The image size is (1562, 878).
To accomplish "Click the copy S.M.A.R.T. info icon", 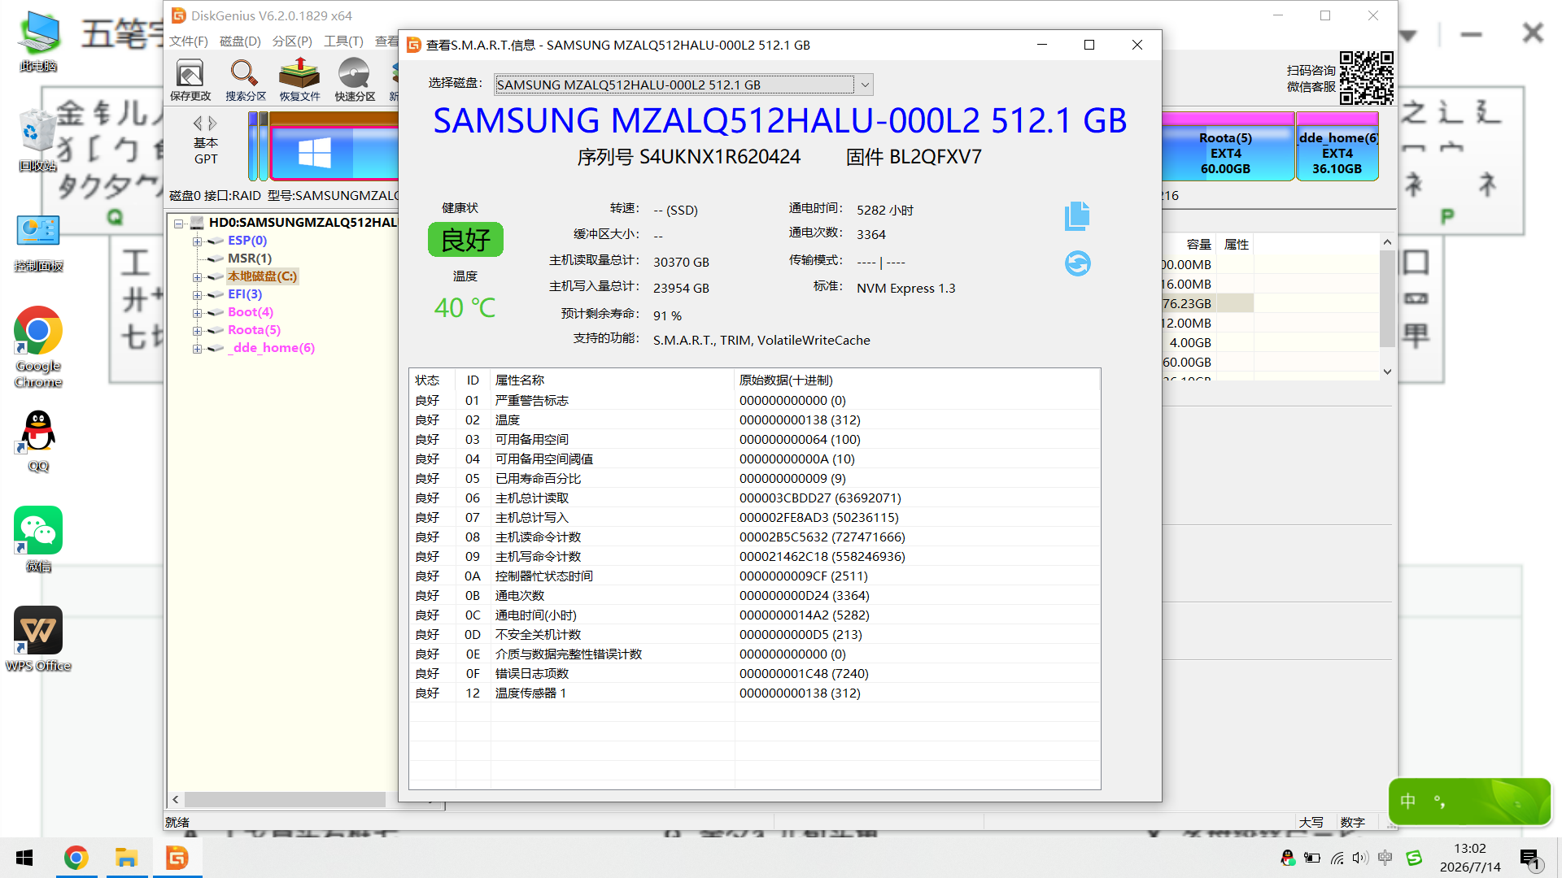I will (x=1076, y=216).
